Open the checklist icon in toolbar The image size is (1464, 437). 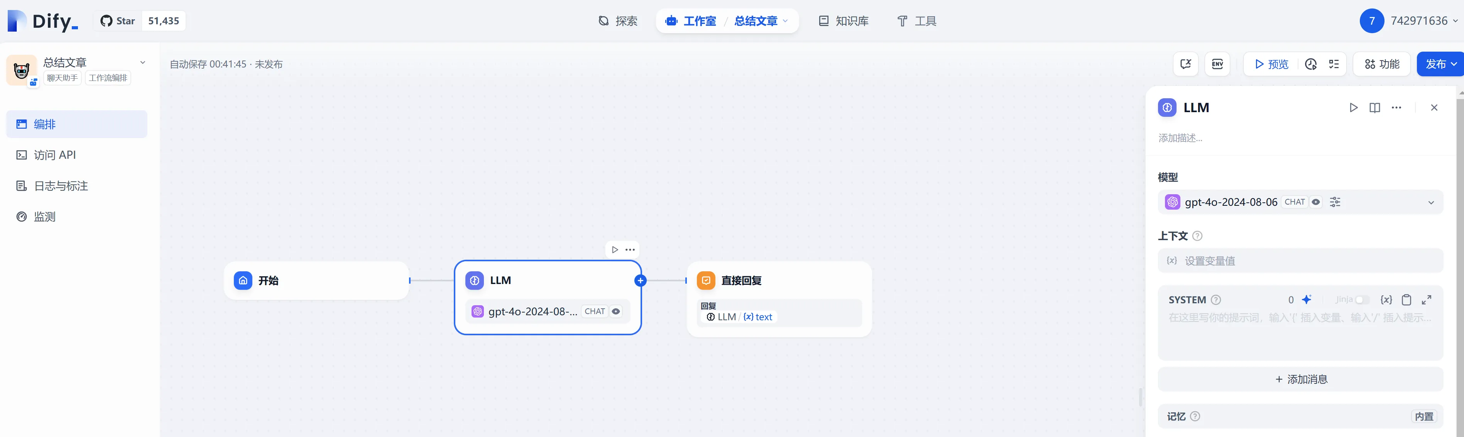(x=1334, y=64)
